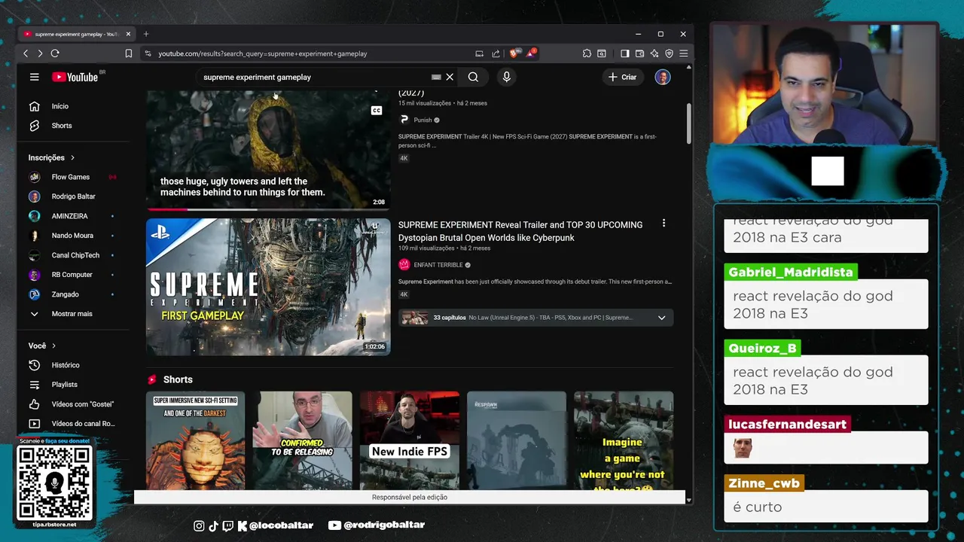This screenshot has width=964, height=542.
Task: Open the Imagine a game Short
Action: 624,440
